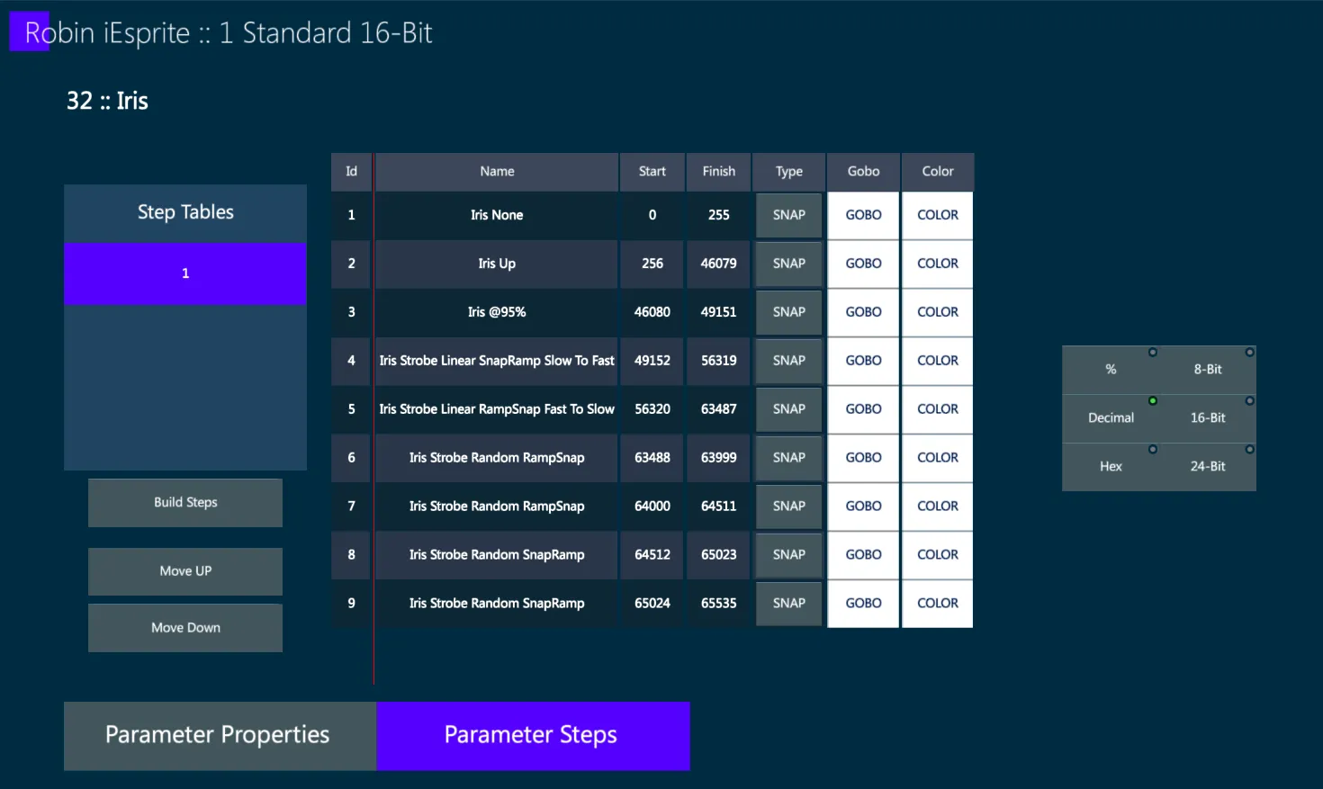Toggle SNAP type for Iris Up row
1323x789 pixels.
click(789, 264)
